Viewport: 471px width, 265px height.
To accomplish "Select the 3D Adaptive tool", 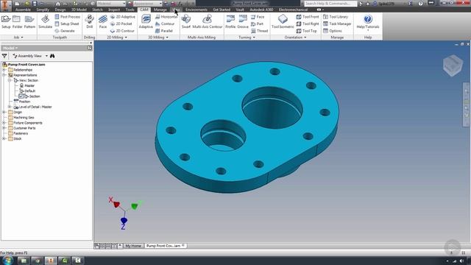I will (146, 21).
